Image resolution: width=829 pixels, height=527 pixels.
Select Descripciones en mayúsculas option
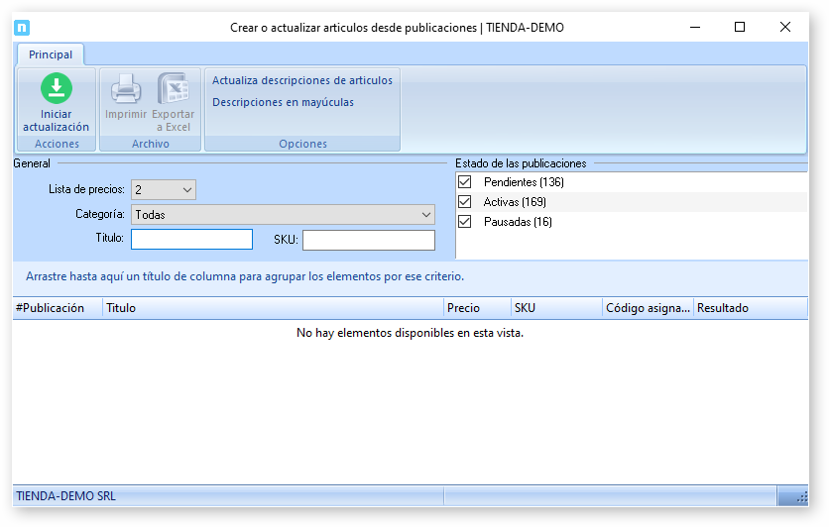point(283,102)
